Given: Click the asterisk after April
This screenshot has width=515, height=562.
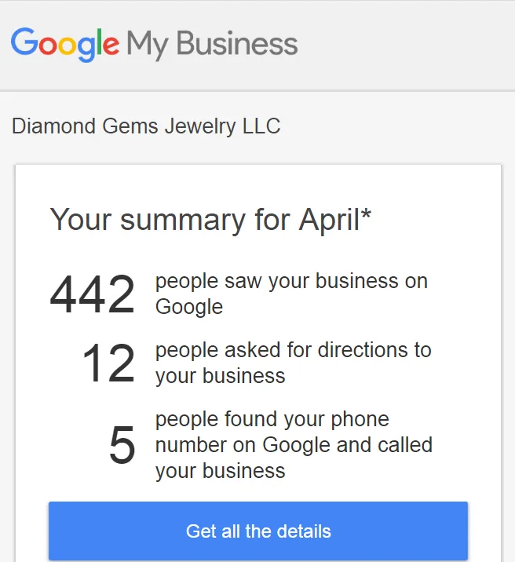Looking at the screenshot, I should click(366, 214).
